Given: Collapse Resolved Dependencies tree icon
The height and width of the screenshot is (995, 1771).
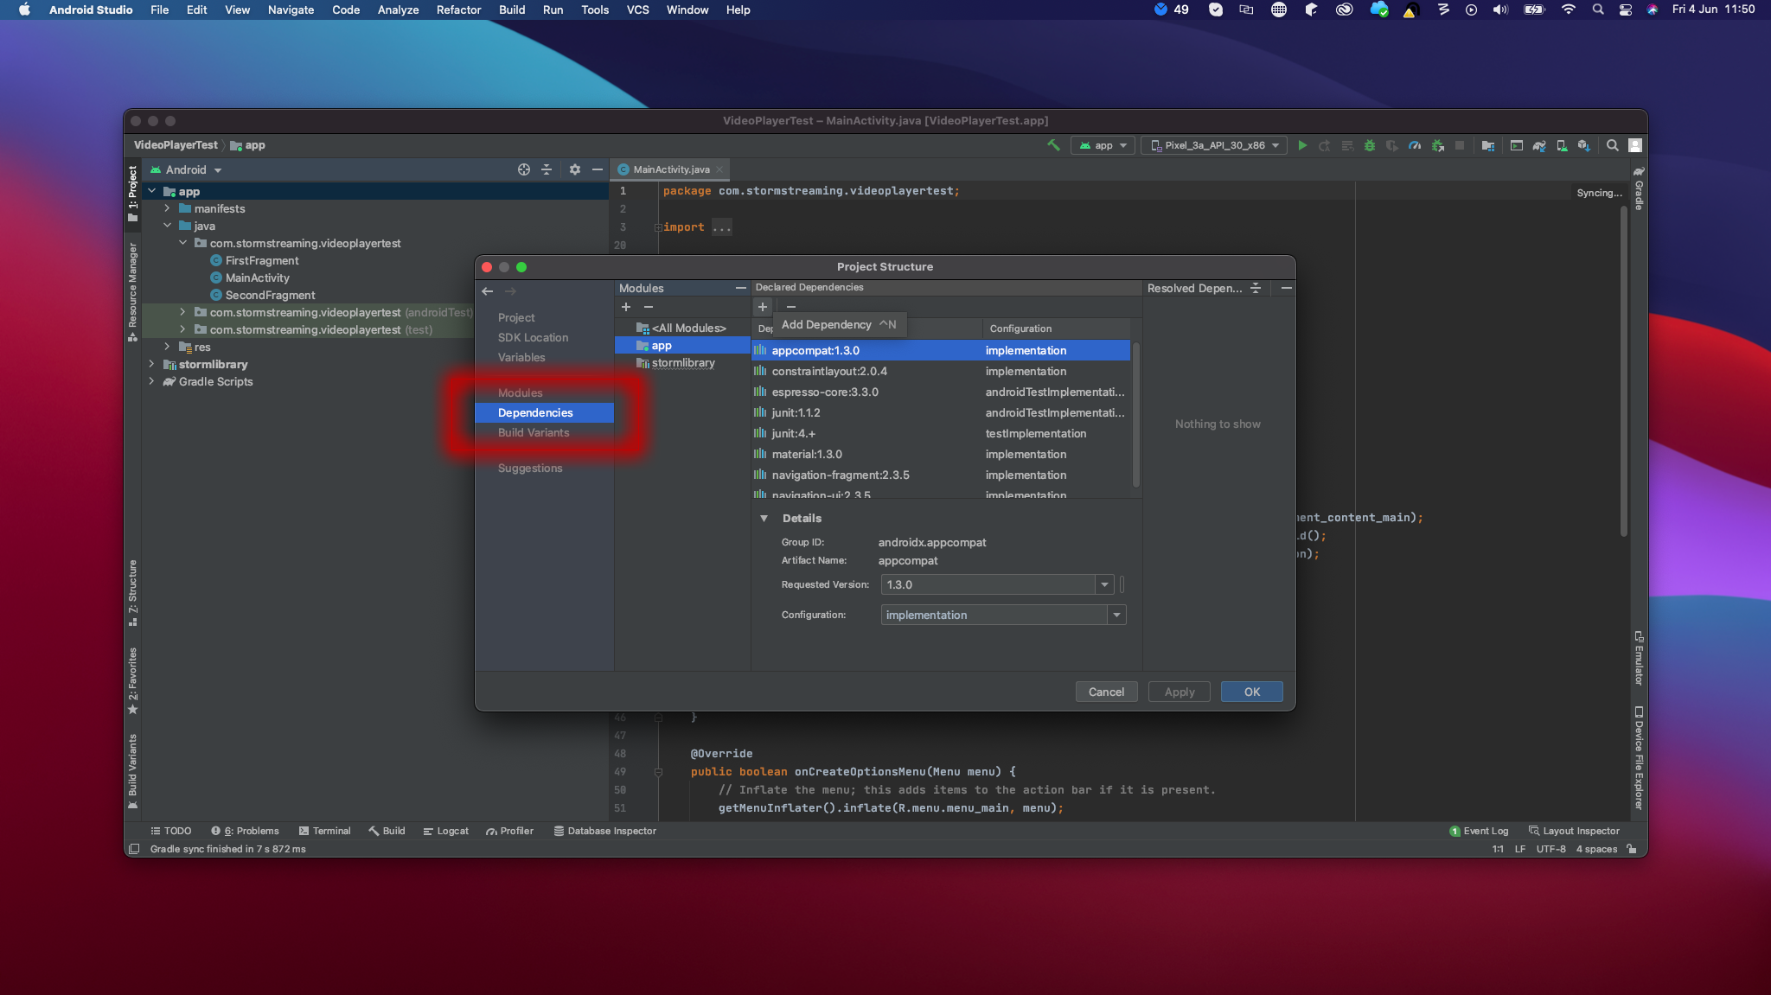Looking at the screenshot, I should pyautogui.click(x=1256, y=288).
